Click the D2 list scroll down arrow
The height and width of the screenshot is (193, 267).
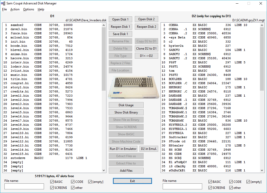click(262, 170)
